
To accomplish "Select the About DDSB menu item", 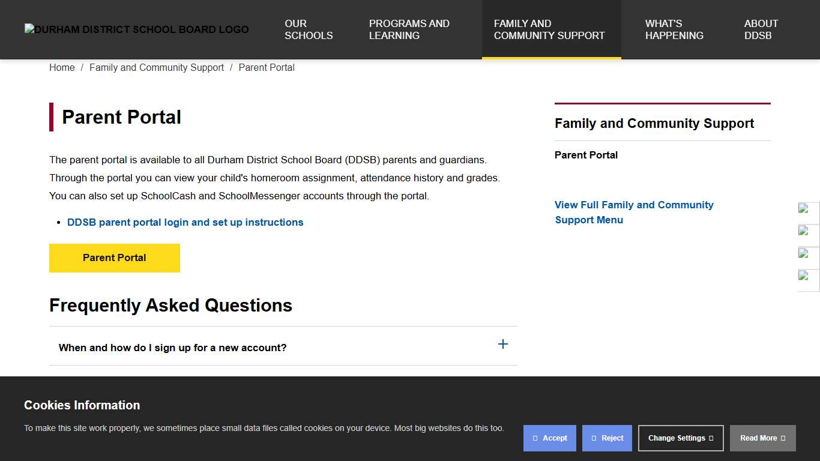I will click(761, 29).
